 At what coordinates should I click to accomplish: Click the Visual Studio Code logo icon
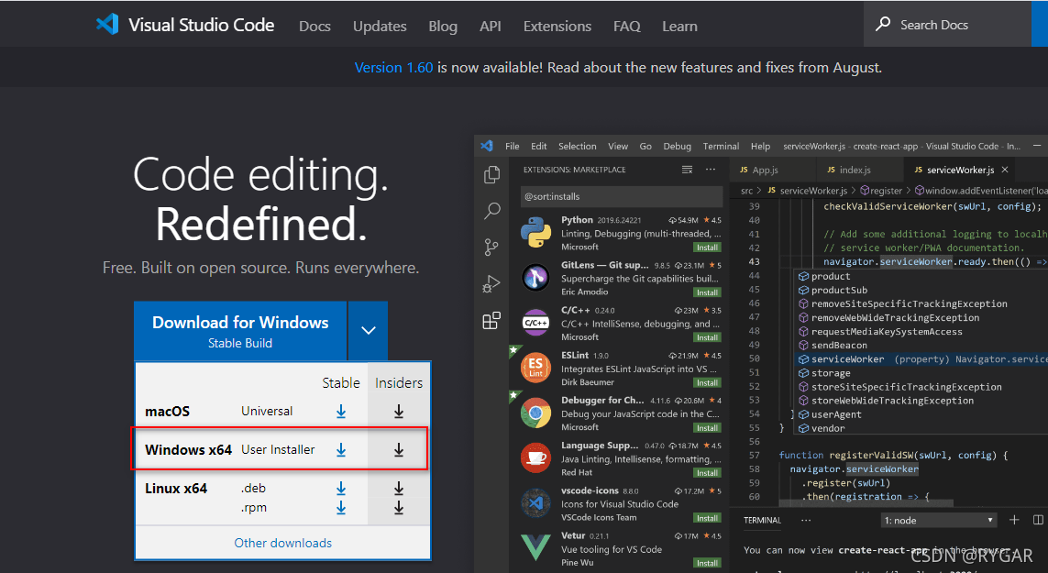point(107,24)
